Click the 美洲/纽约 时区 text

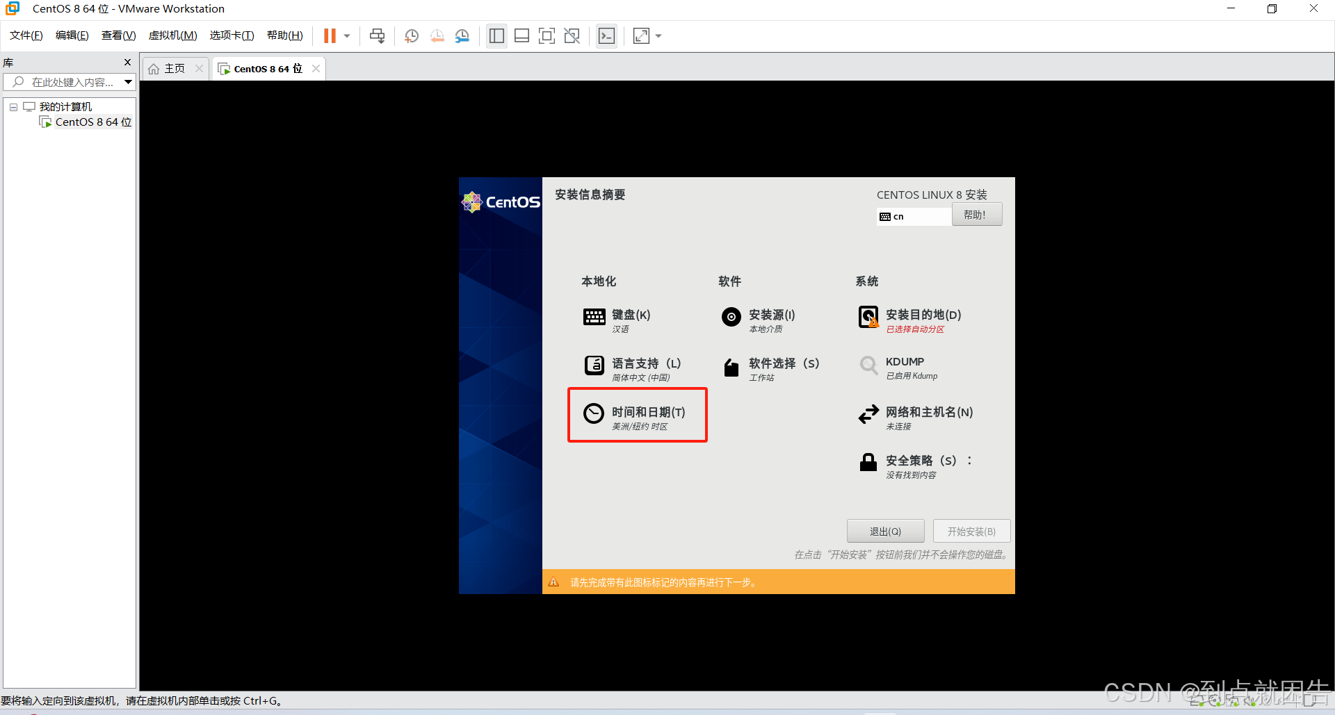point(640,427)
